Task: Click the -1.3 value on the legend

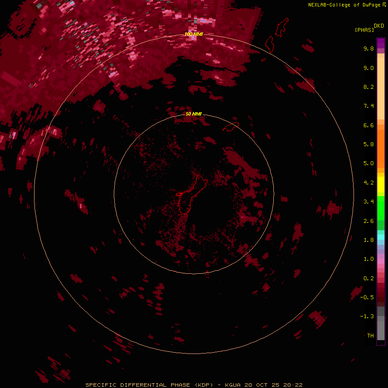Action: (x=367, y=316)
